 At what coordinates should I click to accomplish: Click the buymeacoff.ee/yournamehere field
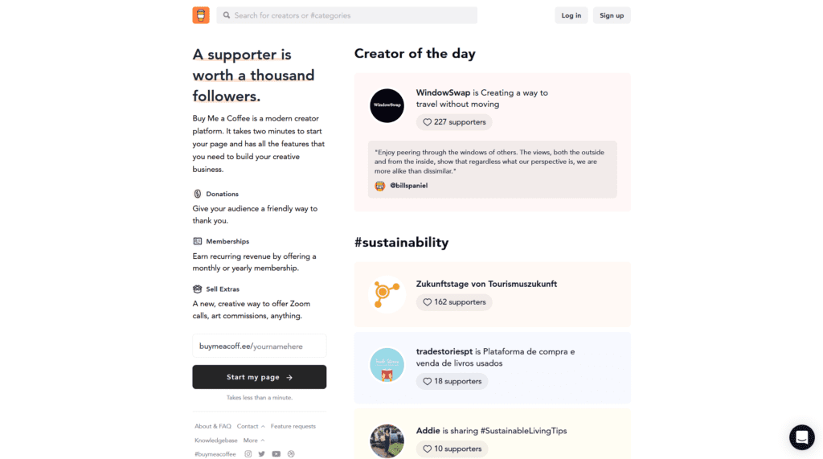[x=260, y=346]
